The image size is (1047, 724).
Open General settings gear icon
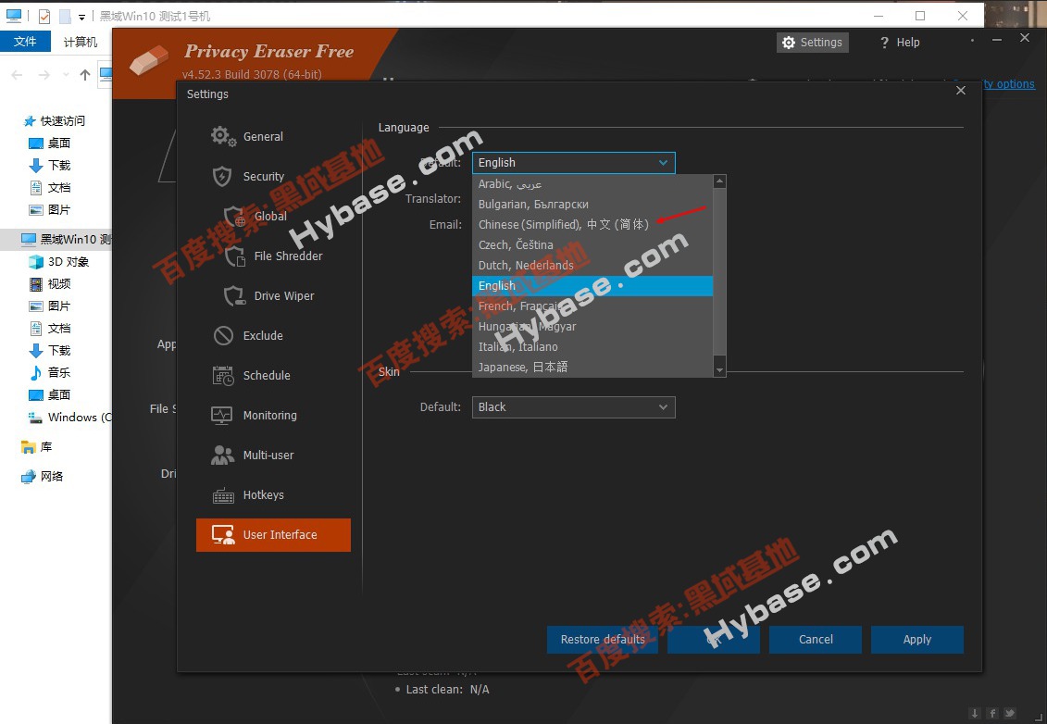click(x=223, y=136)
